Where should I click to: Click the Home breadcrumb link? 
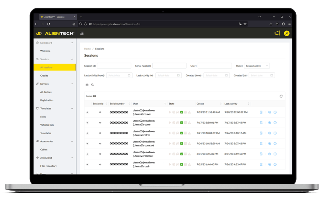(x=87, y=49)
